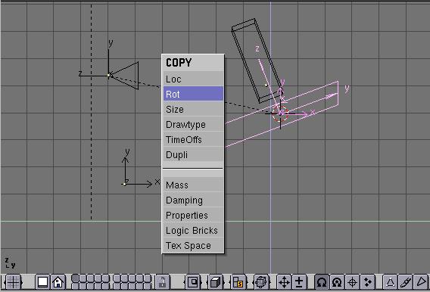Screen dimensions: 430x292
Task: Select Drawtype from the Copy menu
Action: (x=193, y=124)
